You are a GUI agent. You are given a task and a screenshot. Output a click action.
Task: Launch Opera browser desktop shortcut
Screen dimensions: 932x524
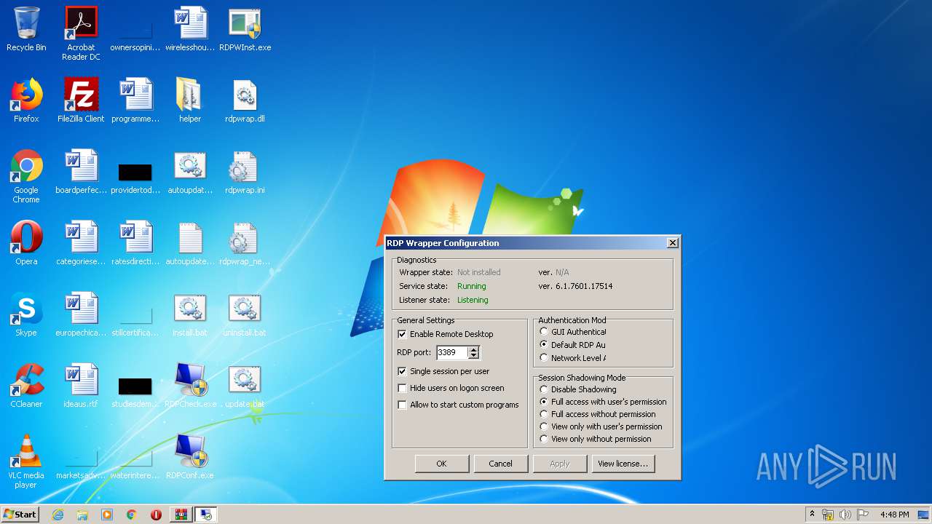26,243
